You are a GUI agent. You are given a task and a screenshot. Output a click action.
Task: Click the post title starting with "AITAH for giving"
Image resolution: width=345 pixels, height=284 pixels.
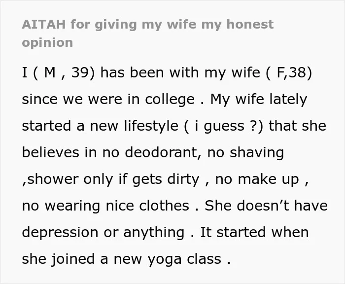(x=148, y=33)
